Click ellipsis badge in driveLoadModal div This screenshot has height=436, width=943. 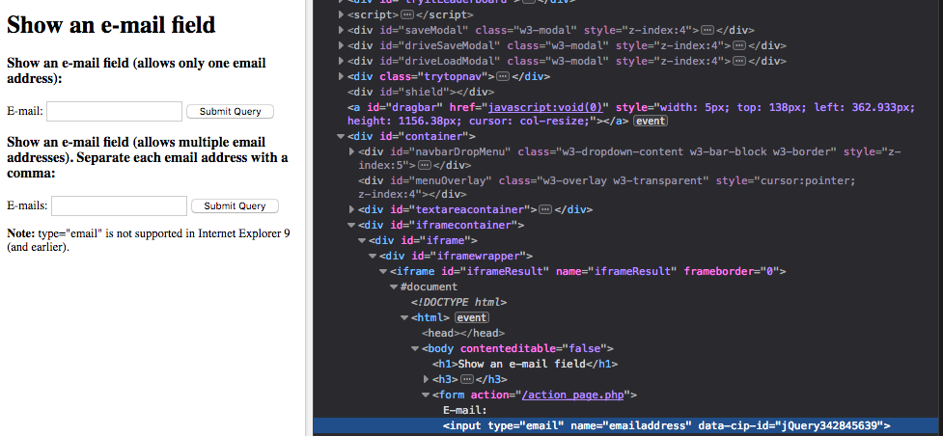(739, 61)
